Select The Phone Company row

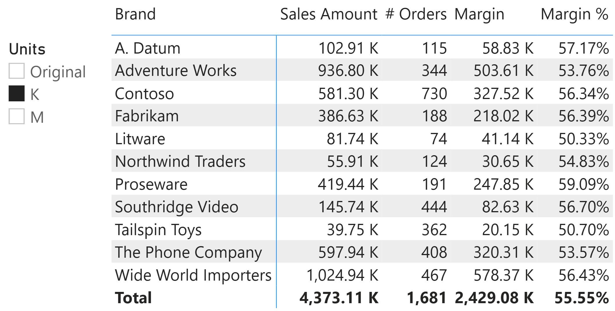pyautogui.click(x=188, y=252)
